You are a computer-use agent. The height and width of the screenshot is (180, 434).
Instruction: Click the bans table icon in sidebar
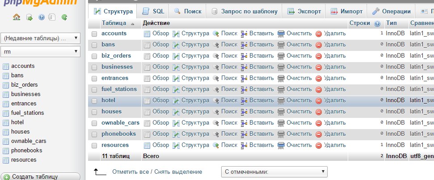coord(6,76)
